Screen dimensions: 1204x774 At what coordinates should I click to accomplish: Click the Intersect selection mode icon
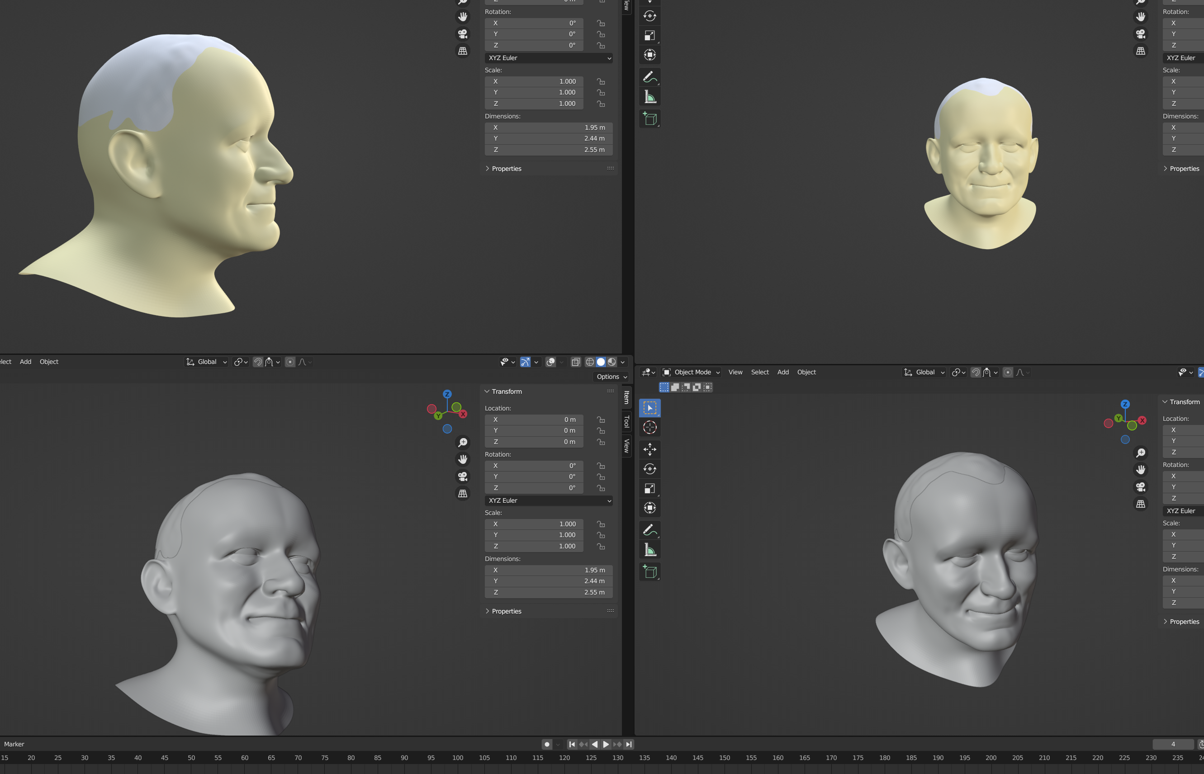pyautogui.click(x=708, y=387)
